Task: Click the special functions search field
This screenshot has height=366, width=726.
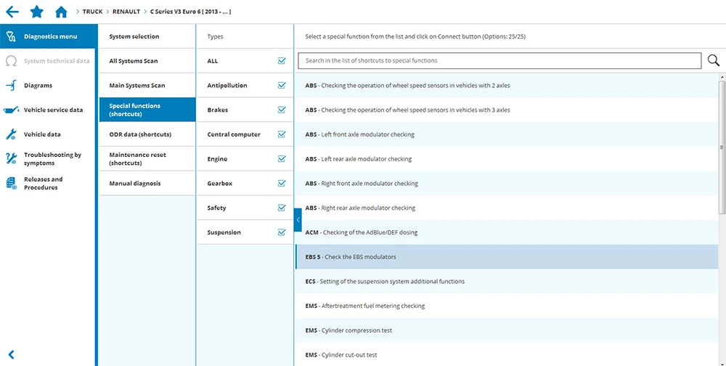Action: tap(499, 61)
